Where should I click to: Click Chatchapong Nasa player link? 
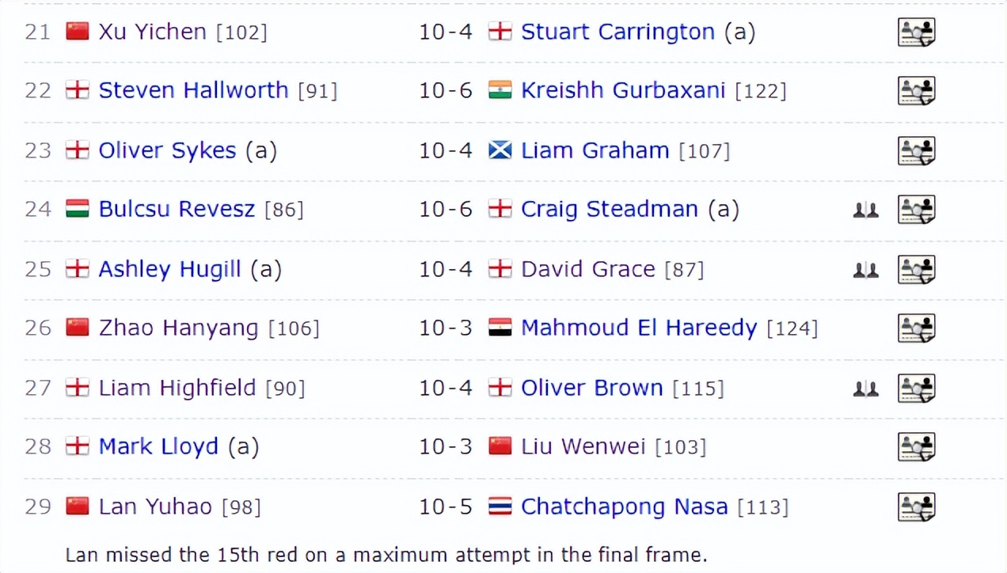[624, 507]
